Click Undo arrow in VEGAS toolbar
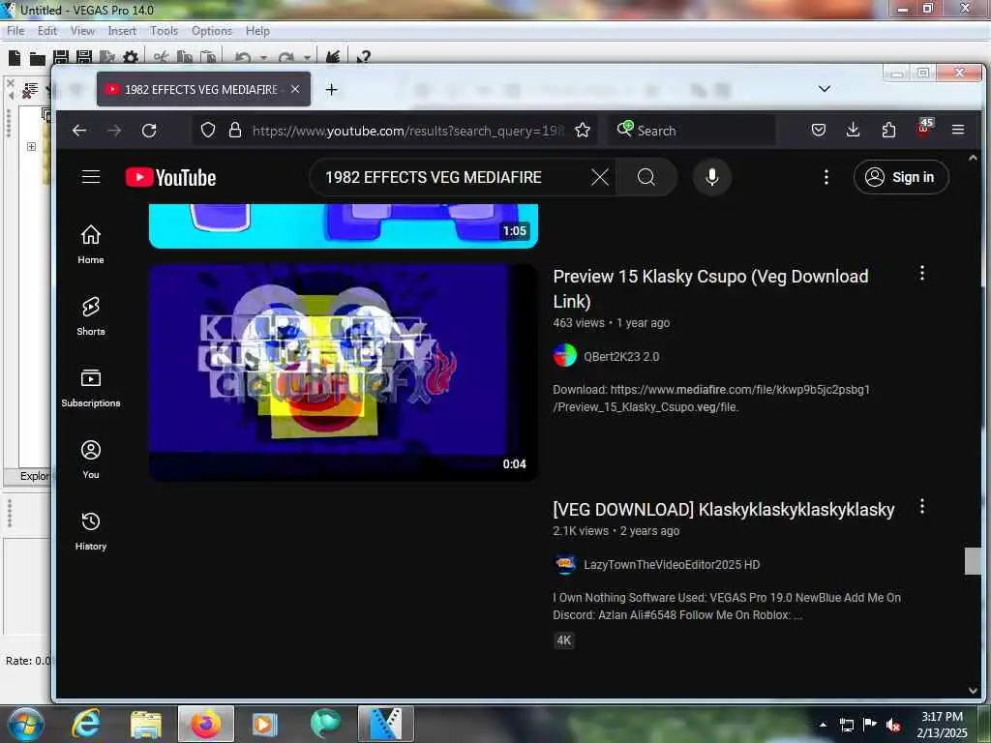The height and width of the screenshot is (743, 991). point(243,58)
